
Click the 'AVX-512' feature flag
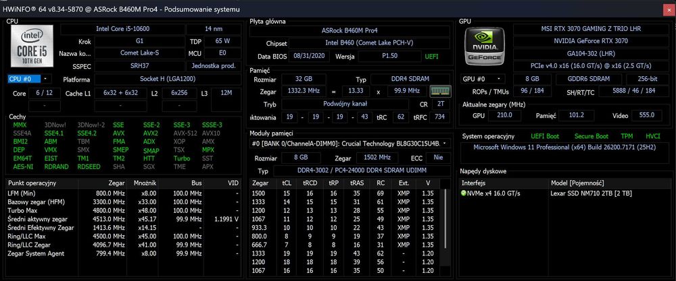tap(185, 133)
